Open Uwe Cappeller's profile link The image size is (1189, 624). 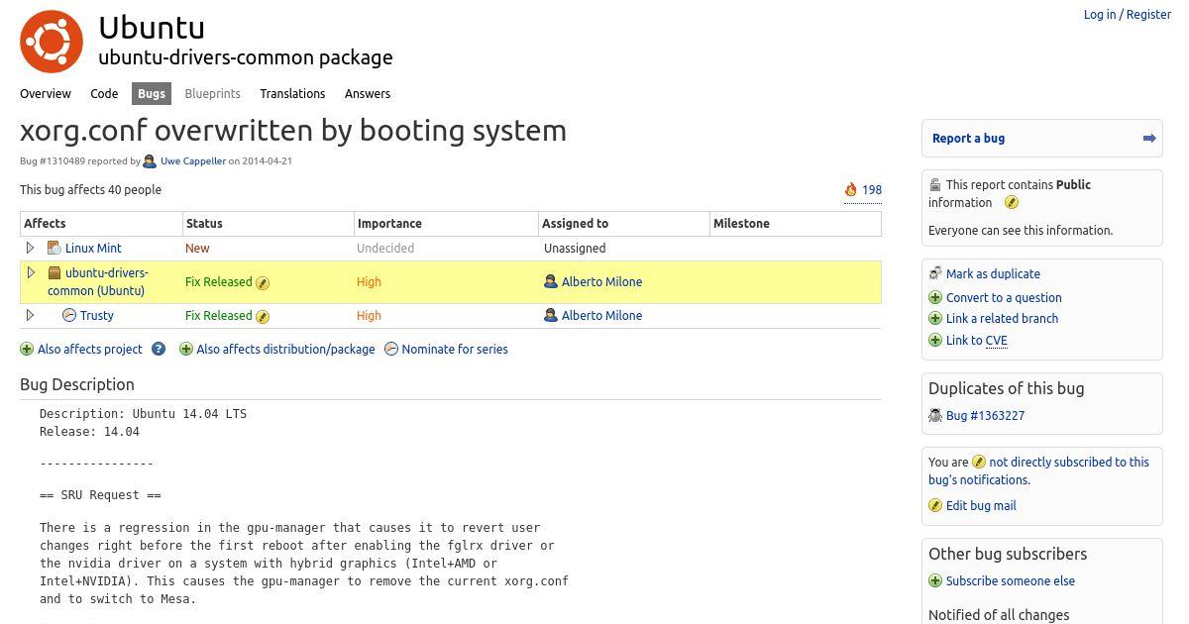point(193,161)
